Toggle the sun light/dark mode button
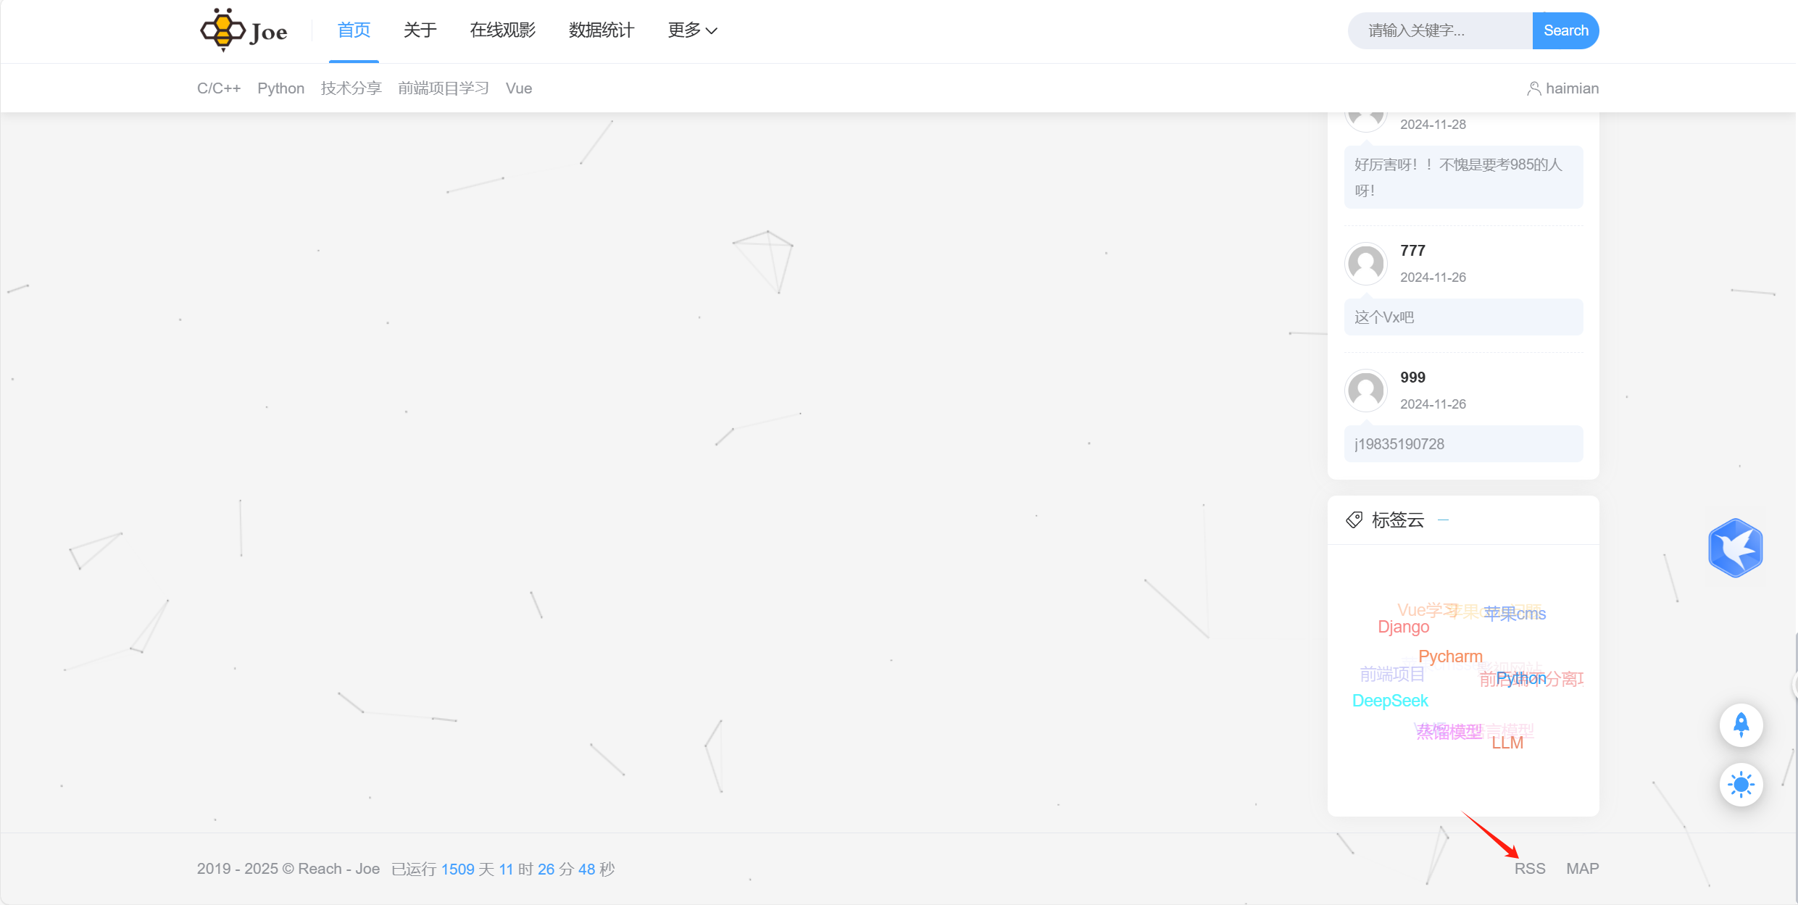1798x905 pixels. 1741,785
